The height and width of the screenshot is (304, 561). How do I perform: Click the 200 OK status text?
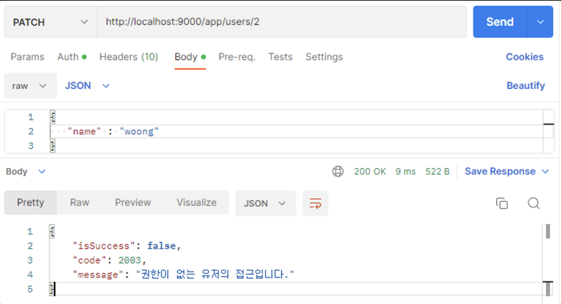pyautogui.click(x=370, y=172)
